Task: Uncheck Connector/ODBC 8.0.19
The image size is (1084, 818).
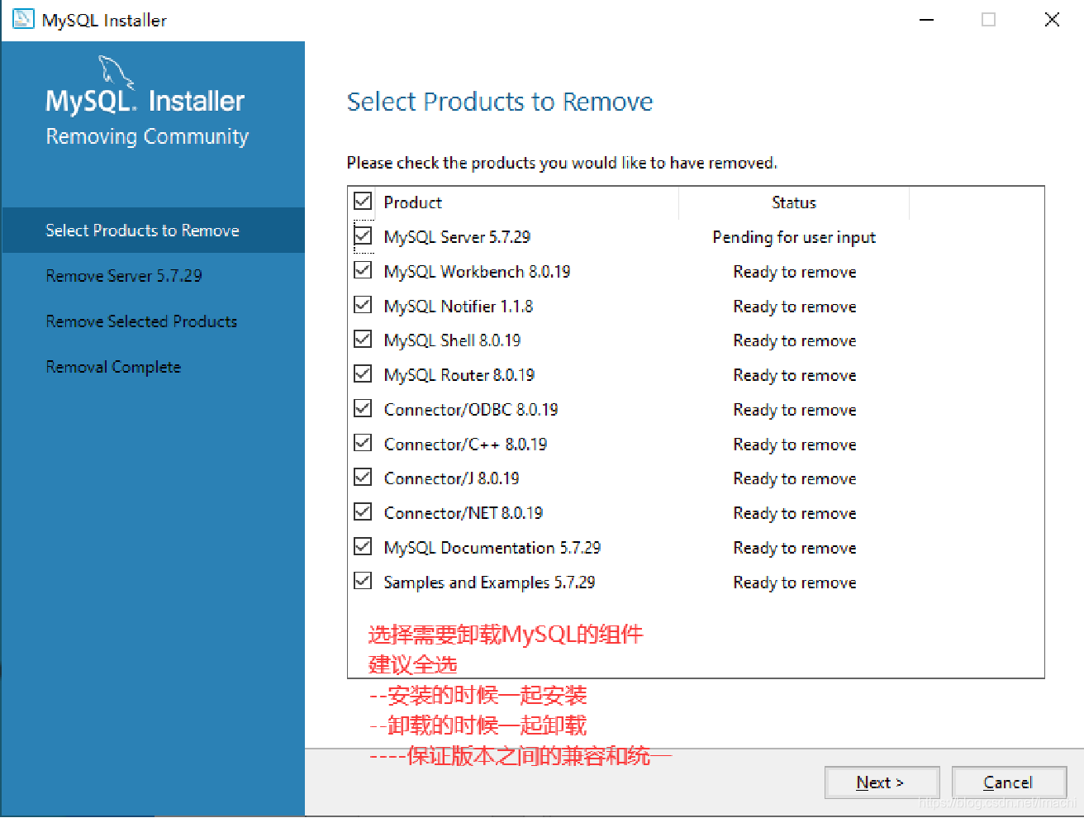Action: click(x=362, y=408)
